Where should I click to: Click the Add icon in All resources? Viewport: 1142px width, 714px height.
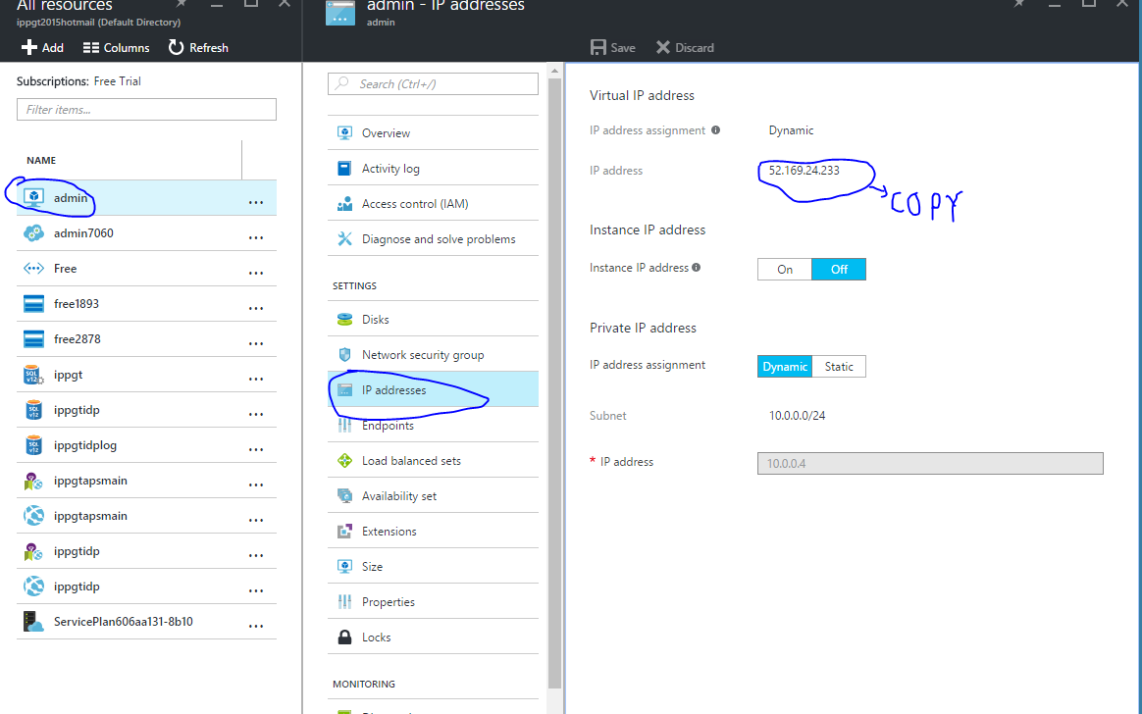tap(27, 47)
